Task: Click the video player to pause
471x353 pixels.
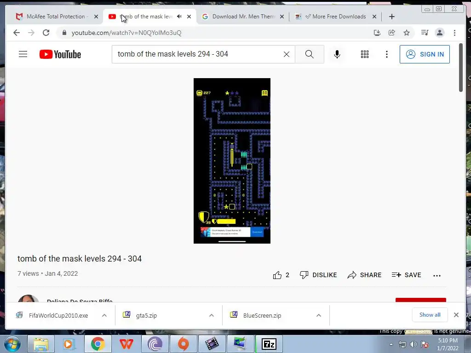Action: pos(232,160)
